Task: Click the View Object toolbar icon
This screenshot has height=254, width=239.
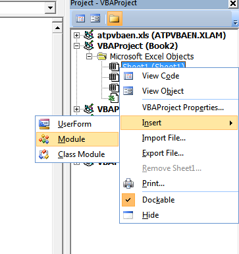Action: pos(95,18)
